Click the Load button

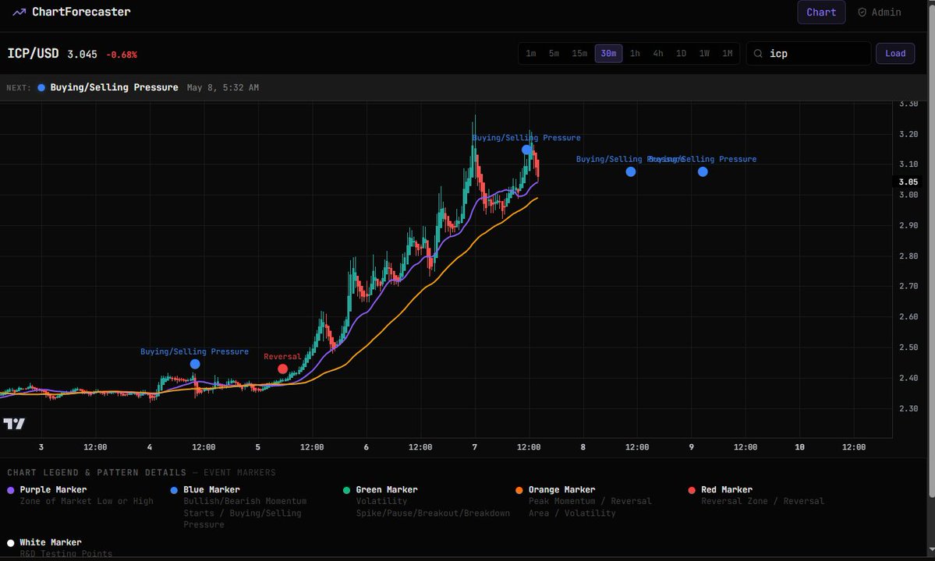point(895,54)
